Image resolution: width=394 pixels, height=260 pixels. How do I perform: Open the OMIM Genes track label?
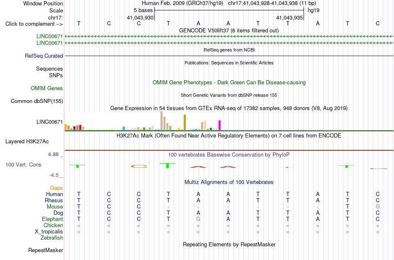(x=47, y=88)
